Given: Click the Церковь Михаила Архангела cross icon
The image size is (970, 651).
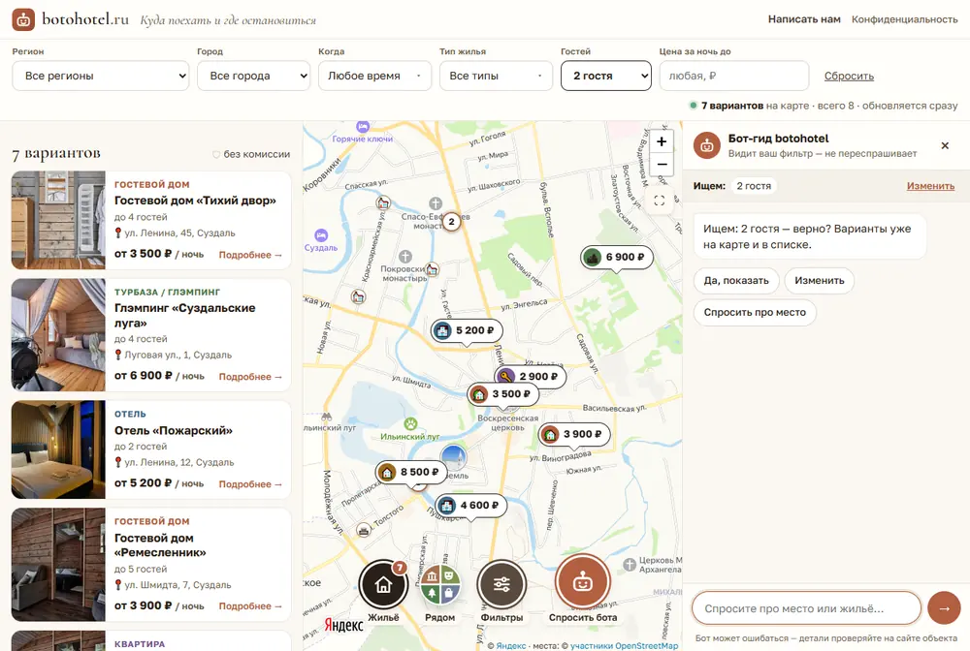Looking at the screenshot, I should 630,564.
